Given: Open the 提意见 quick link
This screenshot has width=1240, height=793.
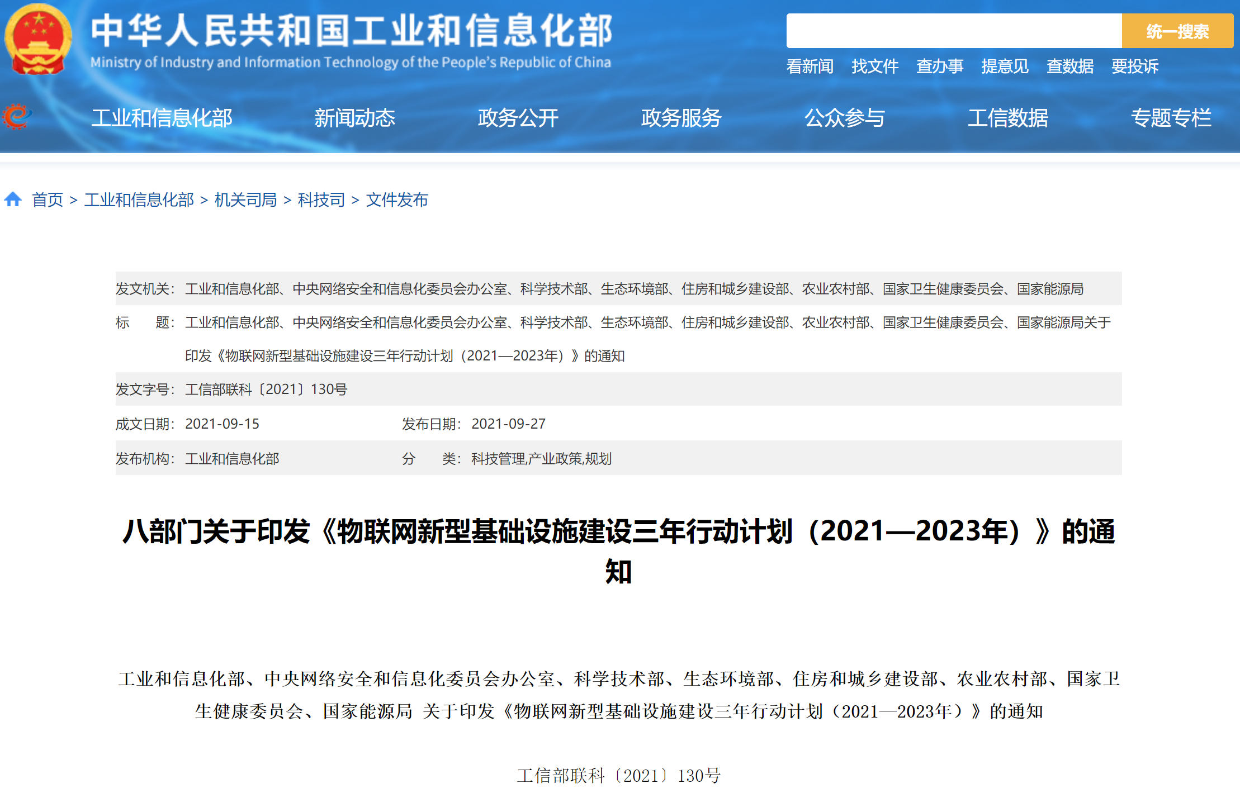Looking at the screenshot, I should (1005, 67).
